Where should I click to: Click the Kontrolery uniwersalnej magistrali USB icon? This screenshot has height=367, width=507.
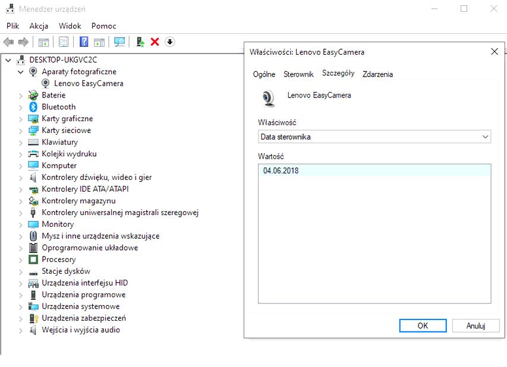(x=33, y=213)
